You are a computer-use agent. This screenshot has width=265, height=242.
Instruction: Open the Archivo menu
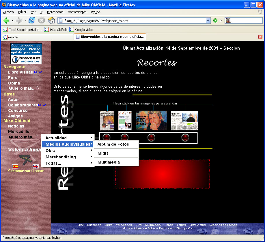point(8,12)
